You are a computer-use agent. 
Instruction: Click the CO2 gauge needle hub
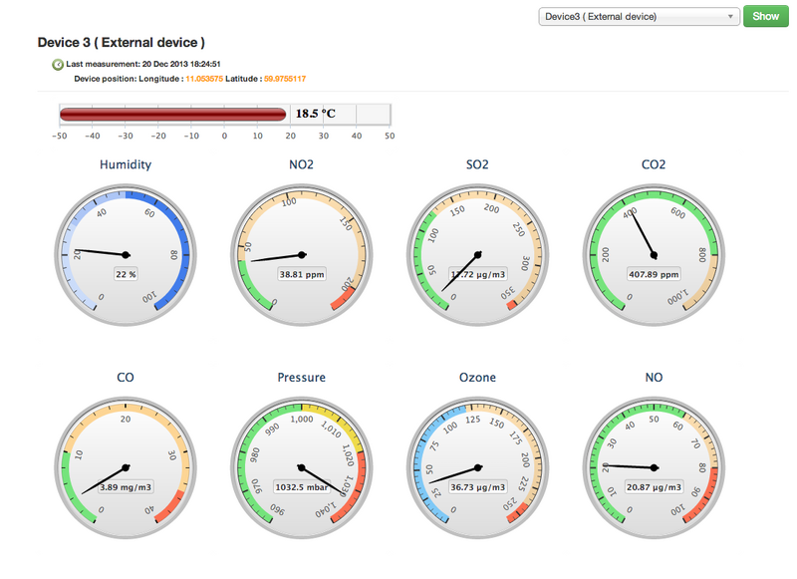click(x=655, y=255)
